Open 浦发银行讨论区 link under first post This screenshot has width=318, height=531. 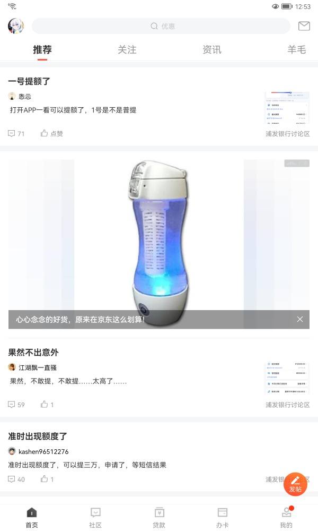(287, 134)
